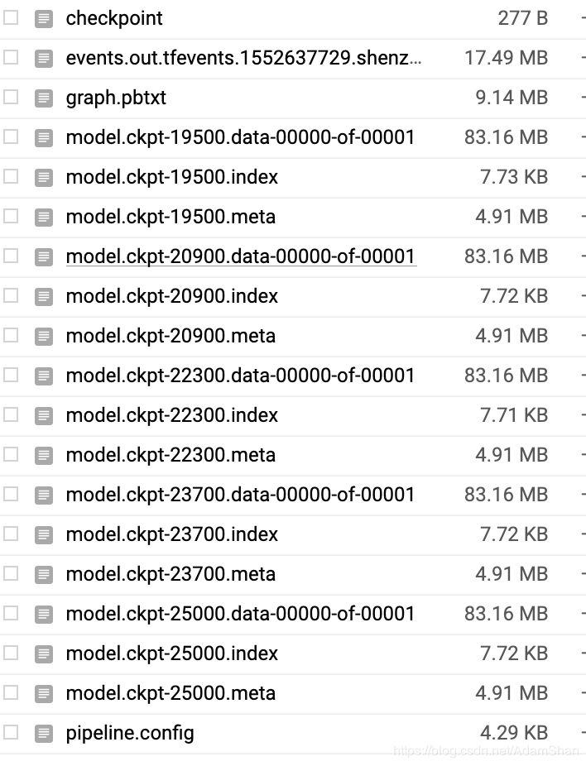Viewport: 586px width, 766px height.
Task: Click the icon beside model.ckpt-22300.meta
Action: click(x=44, y=455)
